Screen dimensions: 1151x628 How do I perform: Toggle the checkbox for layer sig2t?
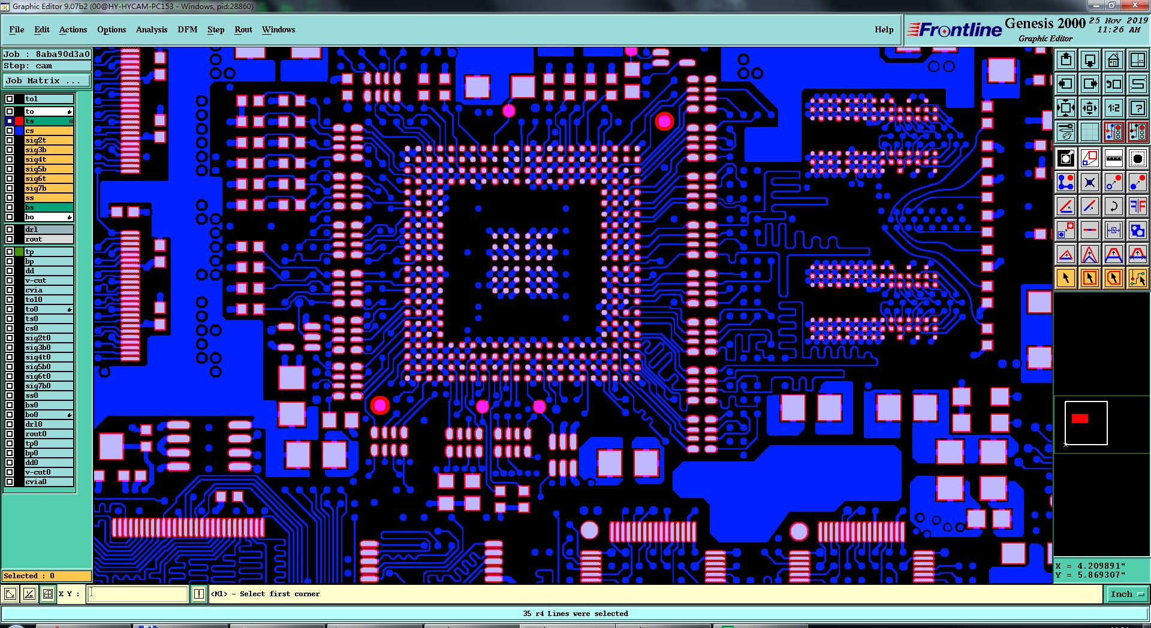click(10, 140)
